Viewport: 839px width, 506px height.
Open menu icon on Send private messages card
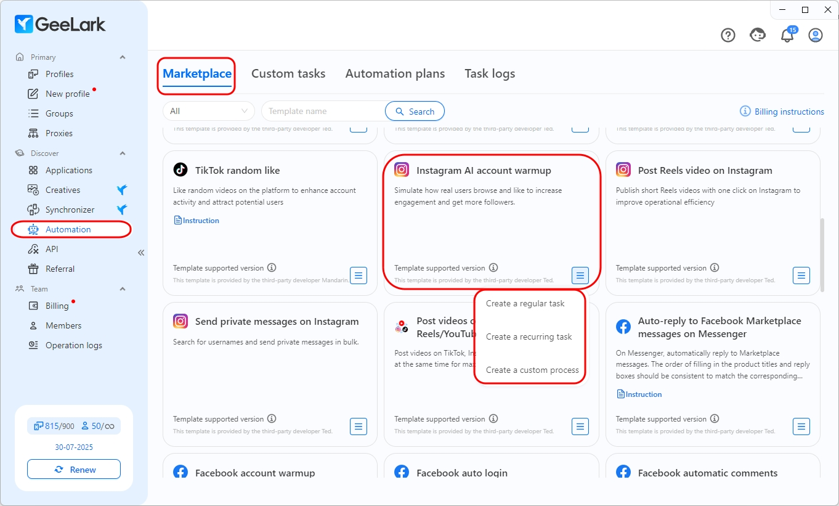pos(359,426)
